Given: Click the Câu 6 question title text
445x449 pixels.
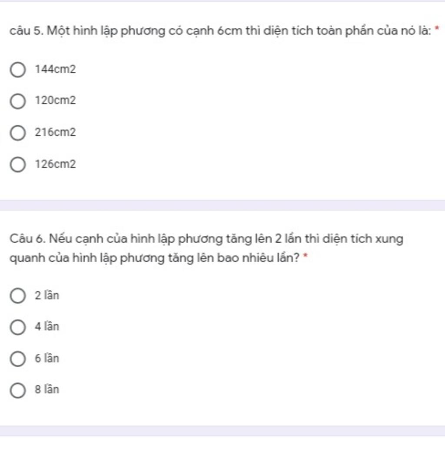Looking at the screenshot, I should click(206, 248).
